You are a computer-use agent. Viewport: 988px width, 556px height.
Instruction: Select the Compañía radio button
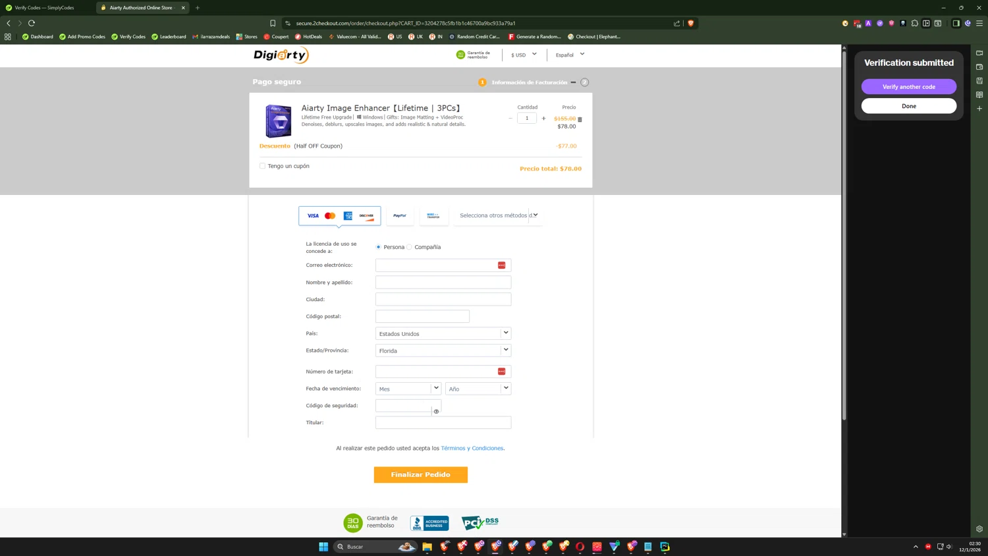[x=409, y=247]
